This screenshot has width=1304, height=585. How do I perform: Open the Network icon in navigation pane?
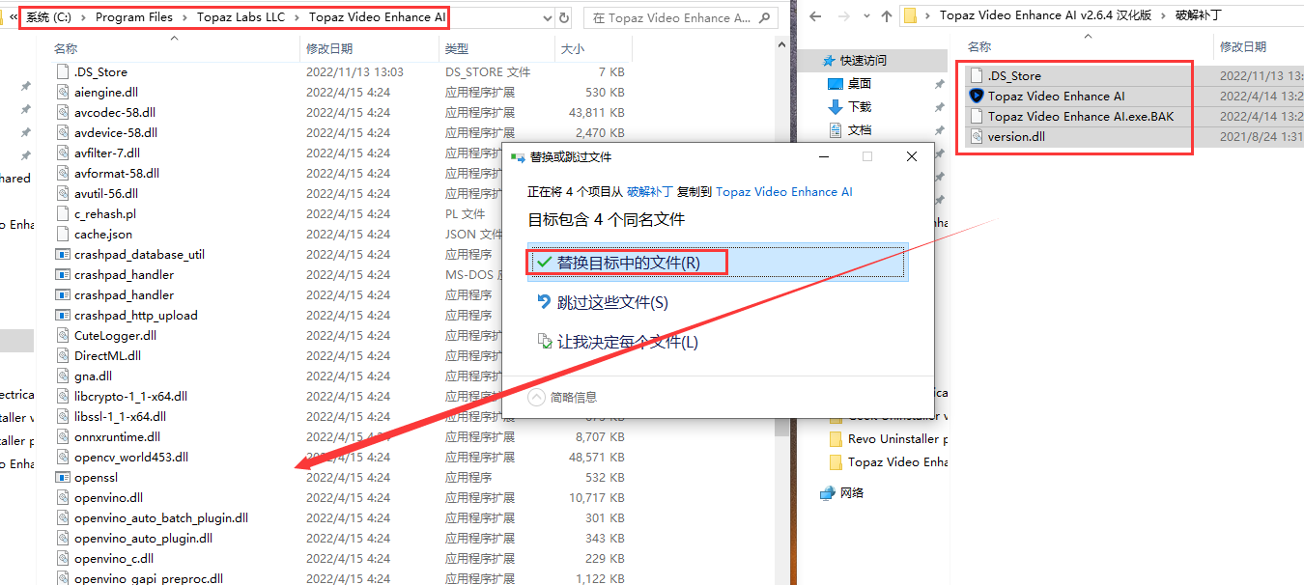coord(828,492)
